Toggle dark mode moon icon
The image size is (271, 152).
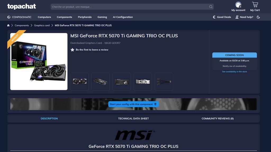click(258, 17)
